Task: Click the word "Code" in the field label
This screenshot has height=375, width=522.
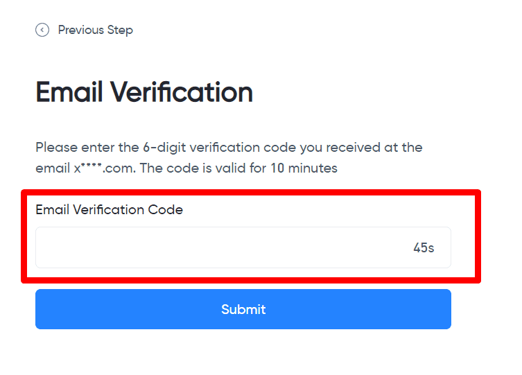Action: coord(165,209)
